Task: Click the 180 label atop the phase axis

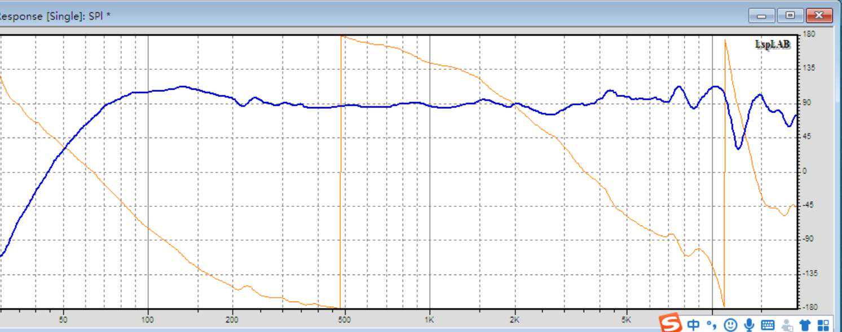Action: coord(809,34)
